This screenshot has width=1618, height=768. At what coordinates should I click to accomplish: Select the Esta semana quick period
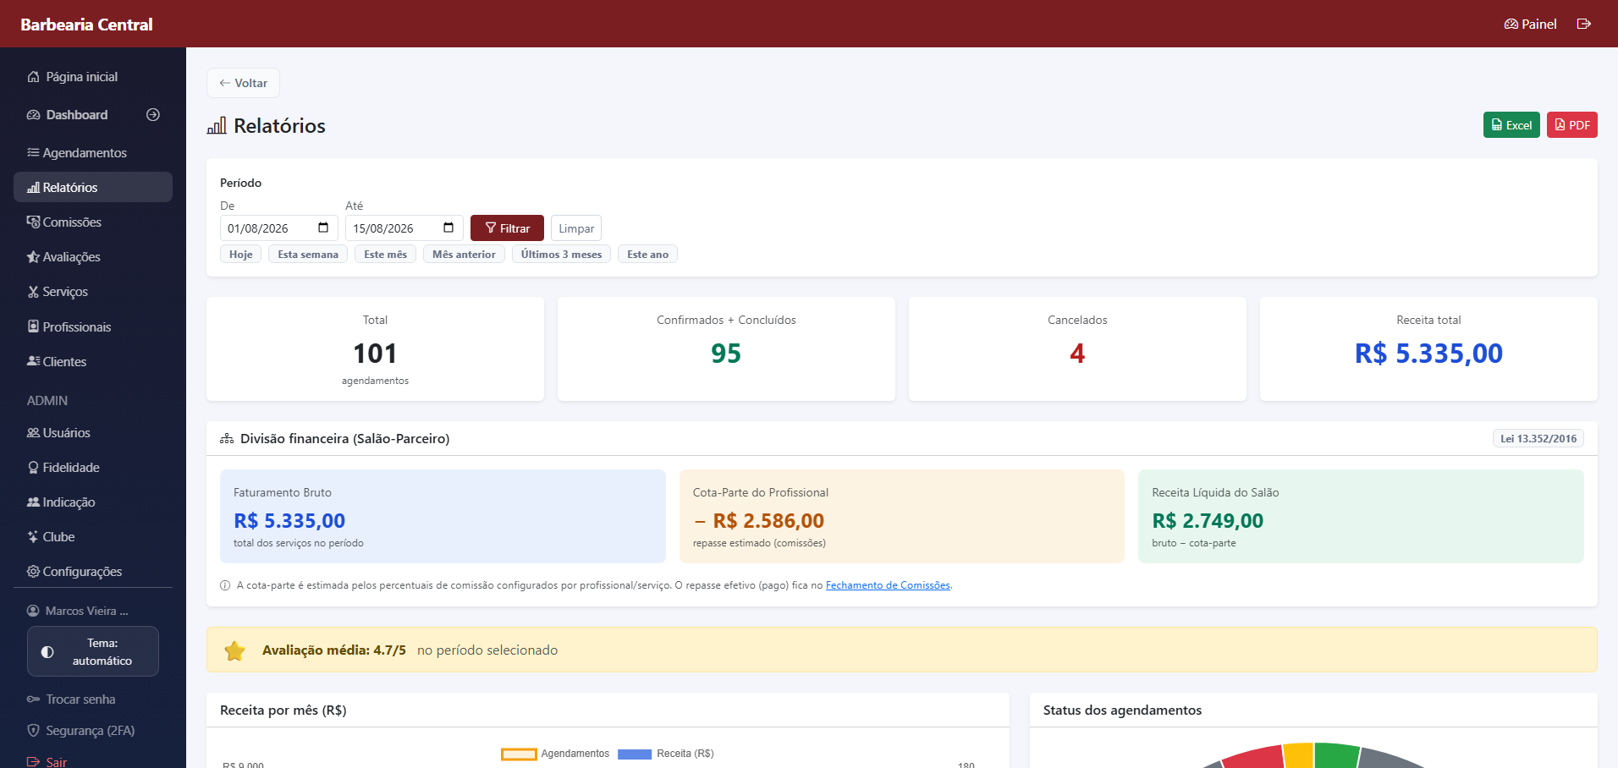point(308,255)
